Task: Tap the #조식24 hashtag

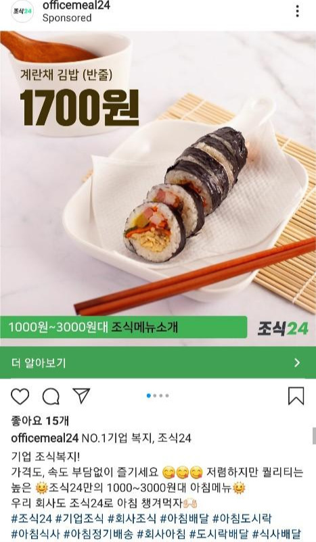Action: pos(32,518)
